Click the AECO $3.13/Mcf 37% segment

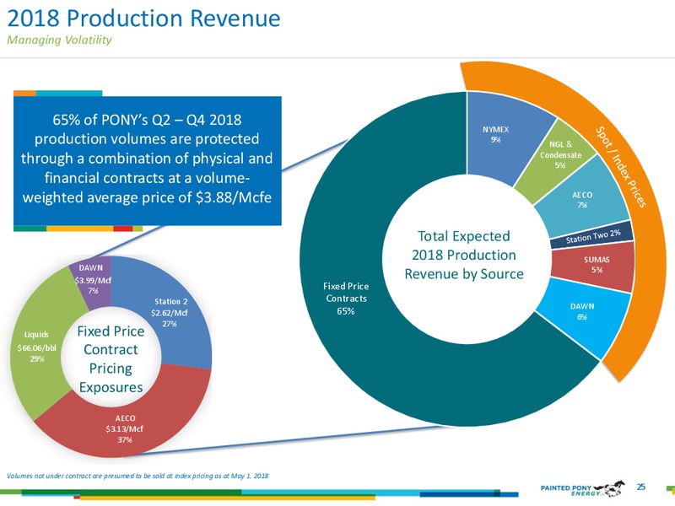(x=125, y=429)
